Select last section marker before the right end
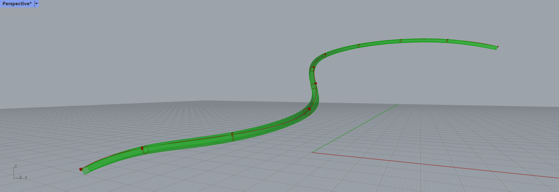559x192 pixels. 447,40
